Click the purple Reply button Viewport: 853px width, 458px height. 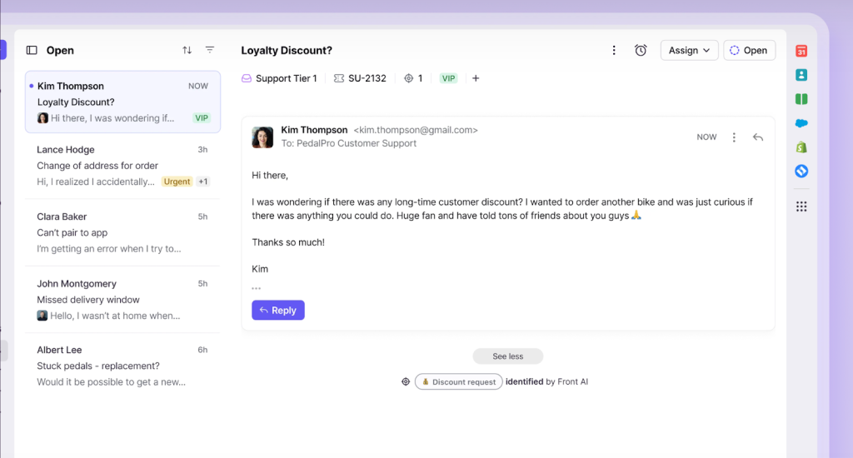click(278, 310)
